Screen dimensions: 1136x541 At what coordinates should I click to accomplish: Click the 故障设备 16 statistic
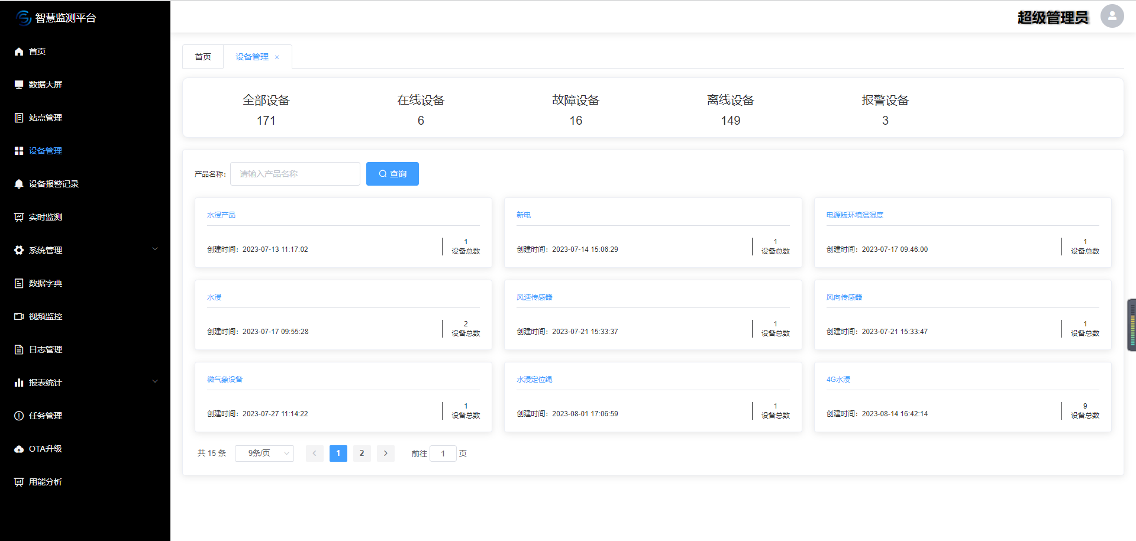point(576,110)
